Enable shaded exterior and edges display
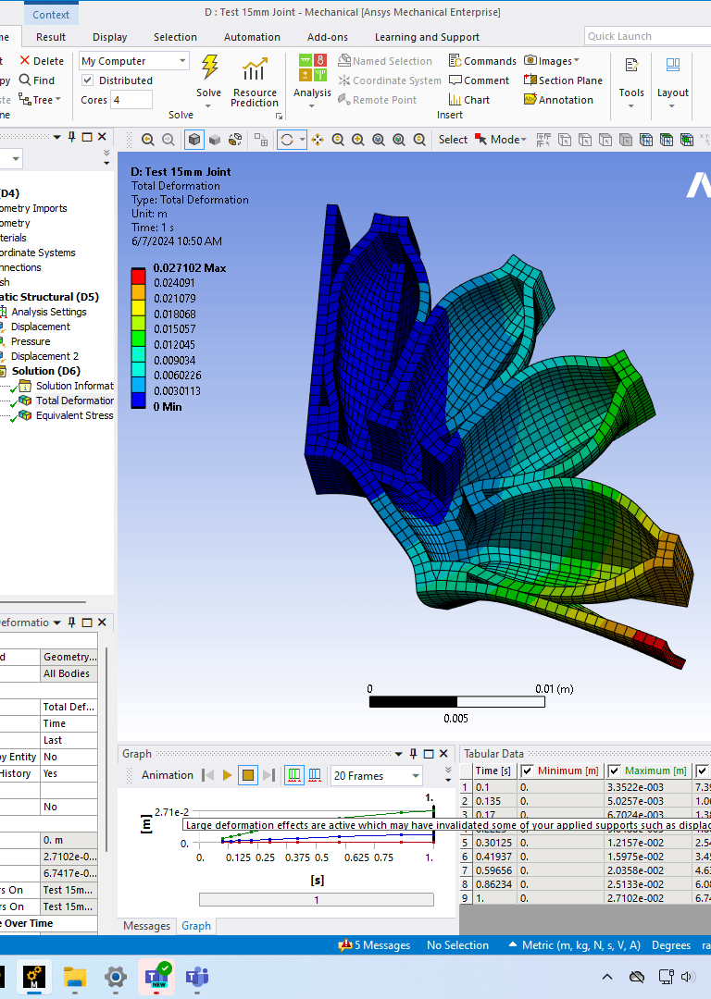Screen dimensions: 711x999 tap(194, 140)
